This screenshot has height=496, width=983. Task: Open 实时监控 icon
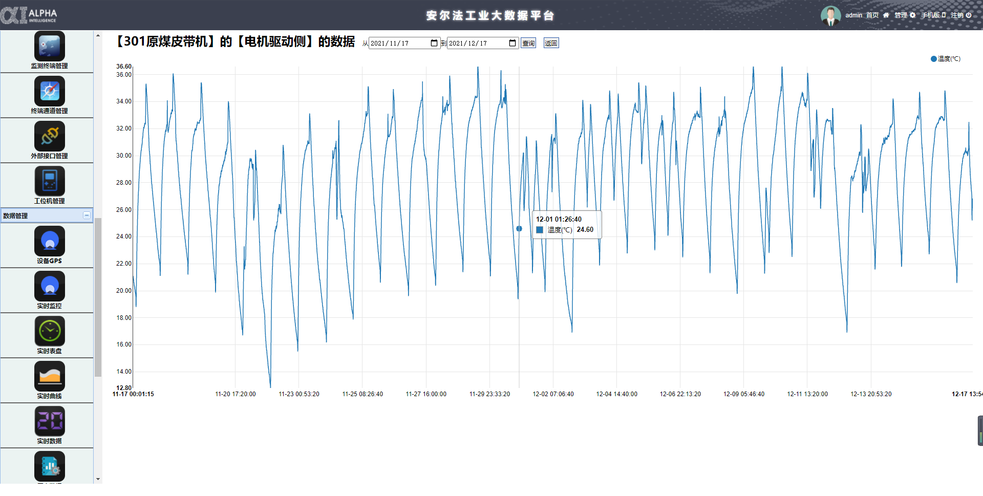pyautogui.click(x=49, y=287)
